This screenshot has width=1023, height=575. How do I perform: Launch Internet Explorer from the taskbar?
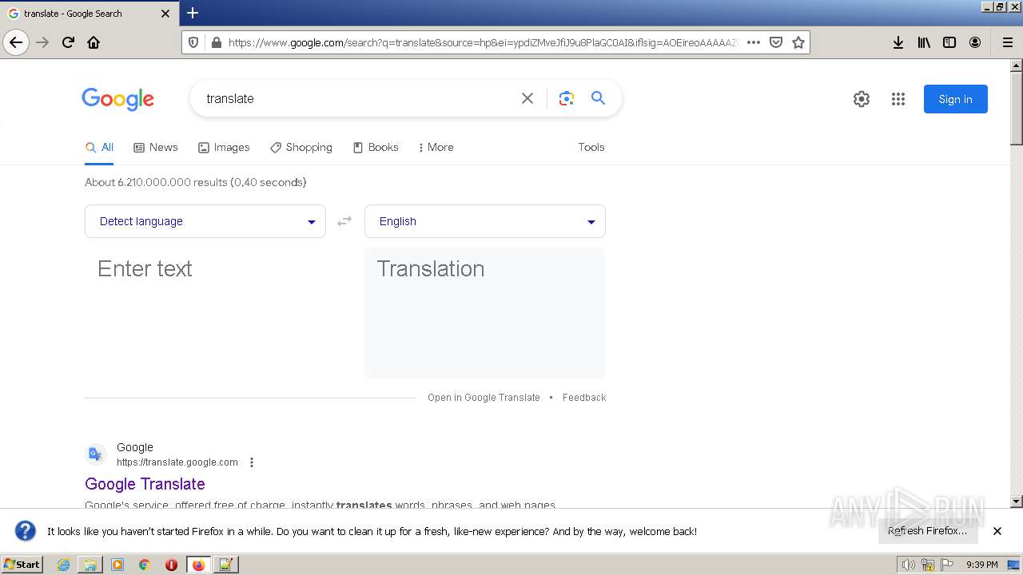63,565
